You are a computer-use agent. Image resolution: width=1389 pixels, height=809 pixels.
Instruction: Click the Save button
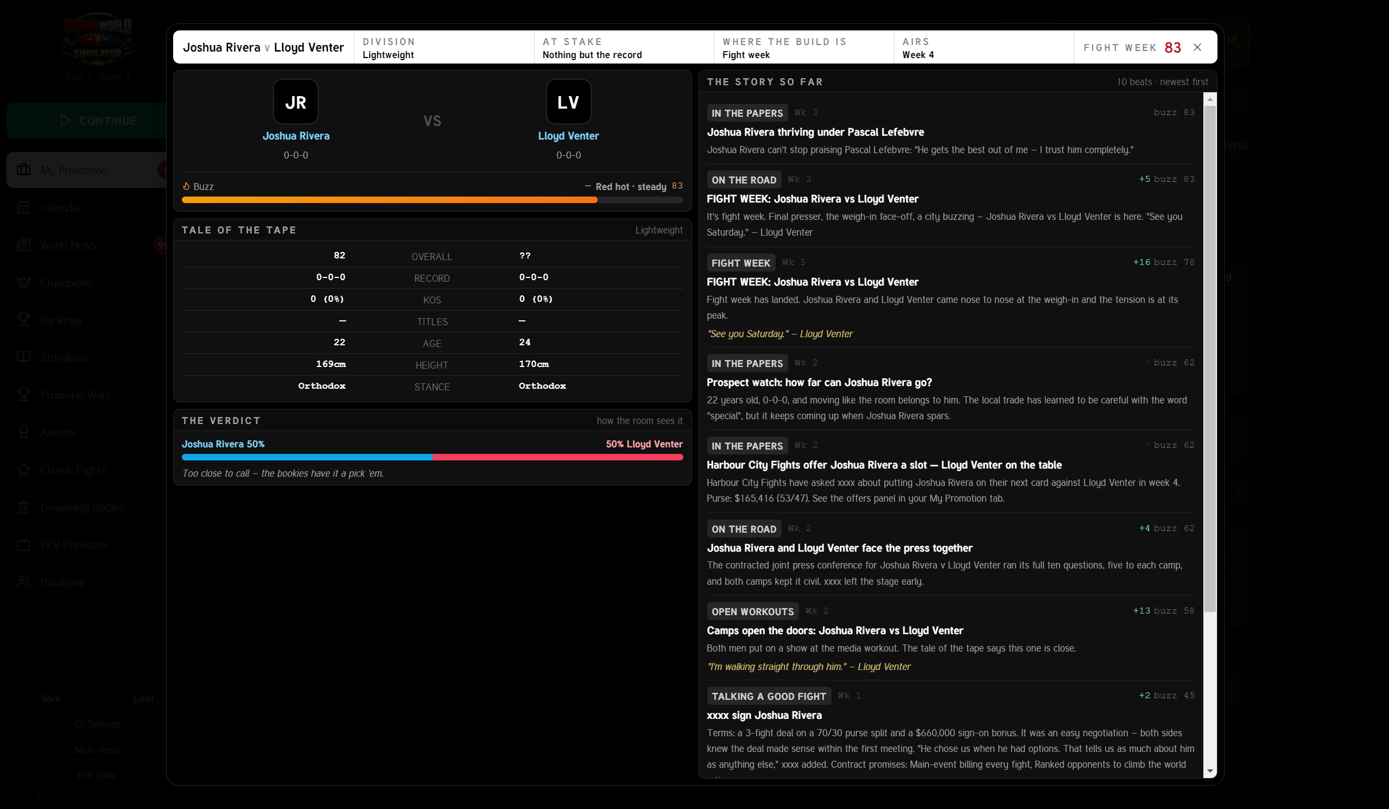[x=51, y=699]
